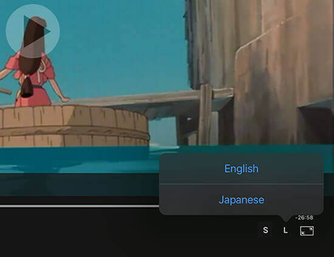Click the divider between English and Japanese
The image size is (334, 257).
[241, 184]
